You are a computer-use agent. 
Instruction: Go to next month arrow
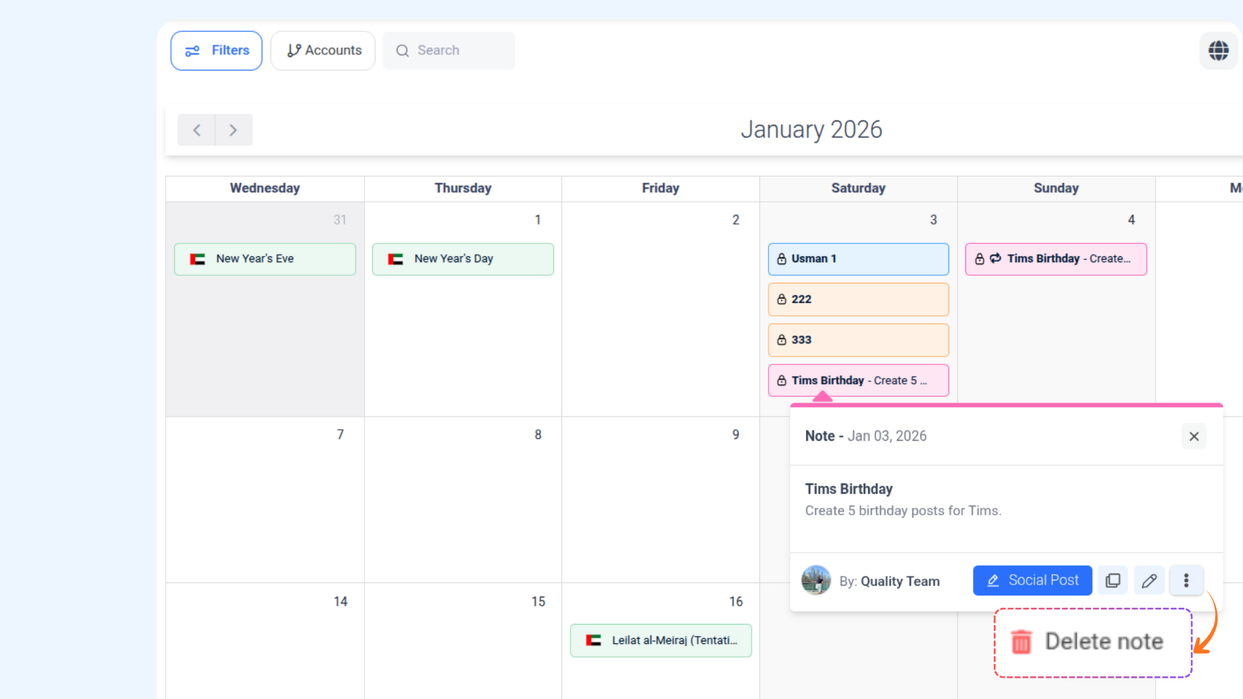[x=233, y=130]
